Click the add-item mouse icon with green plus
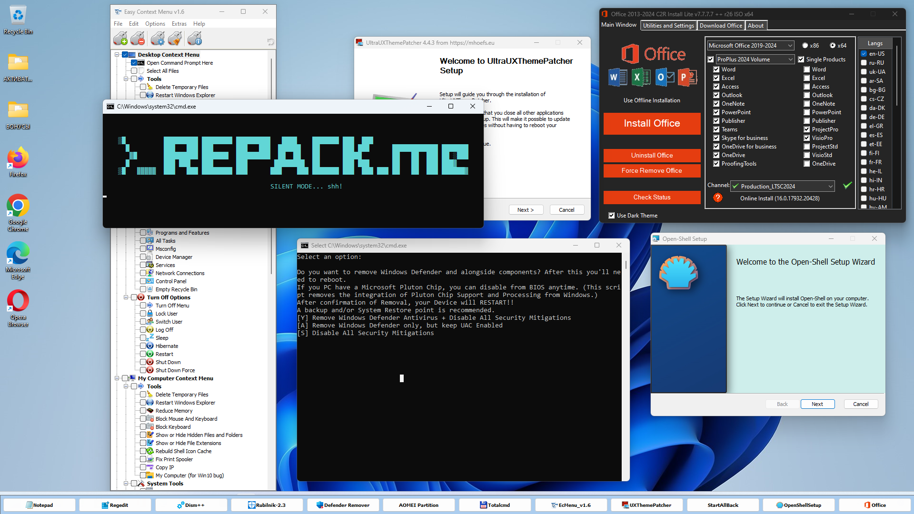The height and width of the screenshot is (514, 914). tap(120, 39)
